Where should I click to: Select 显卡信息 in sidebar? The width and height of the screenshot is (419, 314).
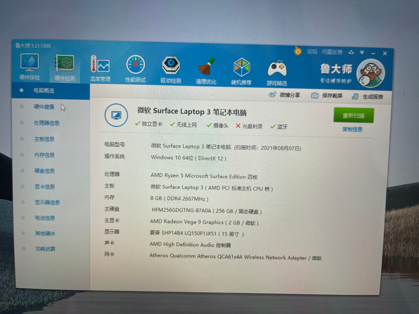[45, 187]
